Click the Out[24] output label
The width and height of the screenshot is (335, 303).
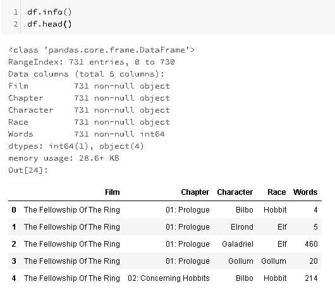[x=28, y=170]
